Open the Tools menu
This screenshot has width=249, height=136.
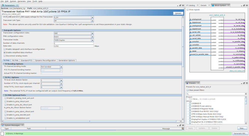tap(35, 1)
